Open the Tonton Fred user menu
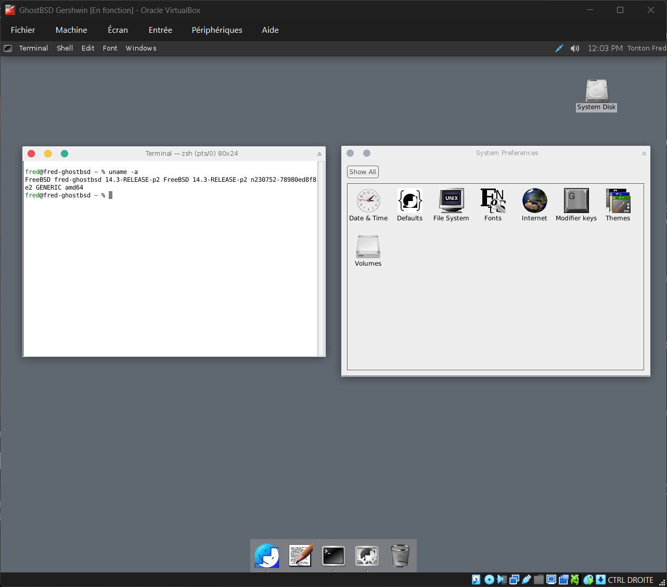The width and height of the screenshot is (667, 587). pyautogui.click(x=646, y=48)
